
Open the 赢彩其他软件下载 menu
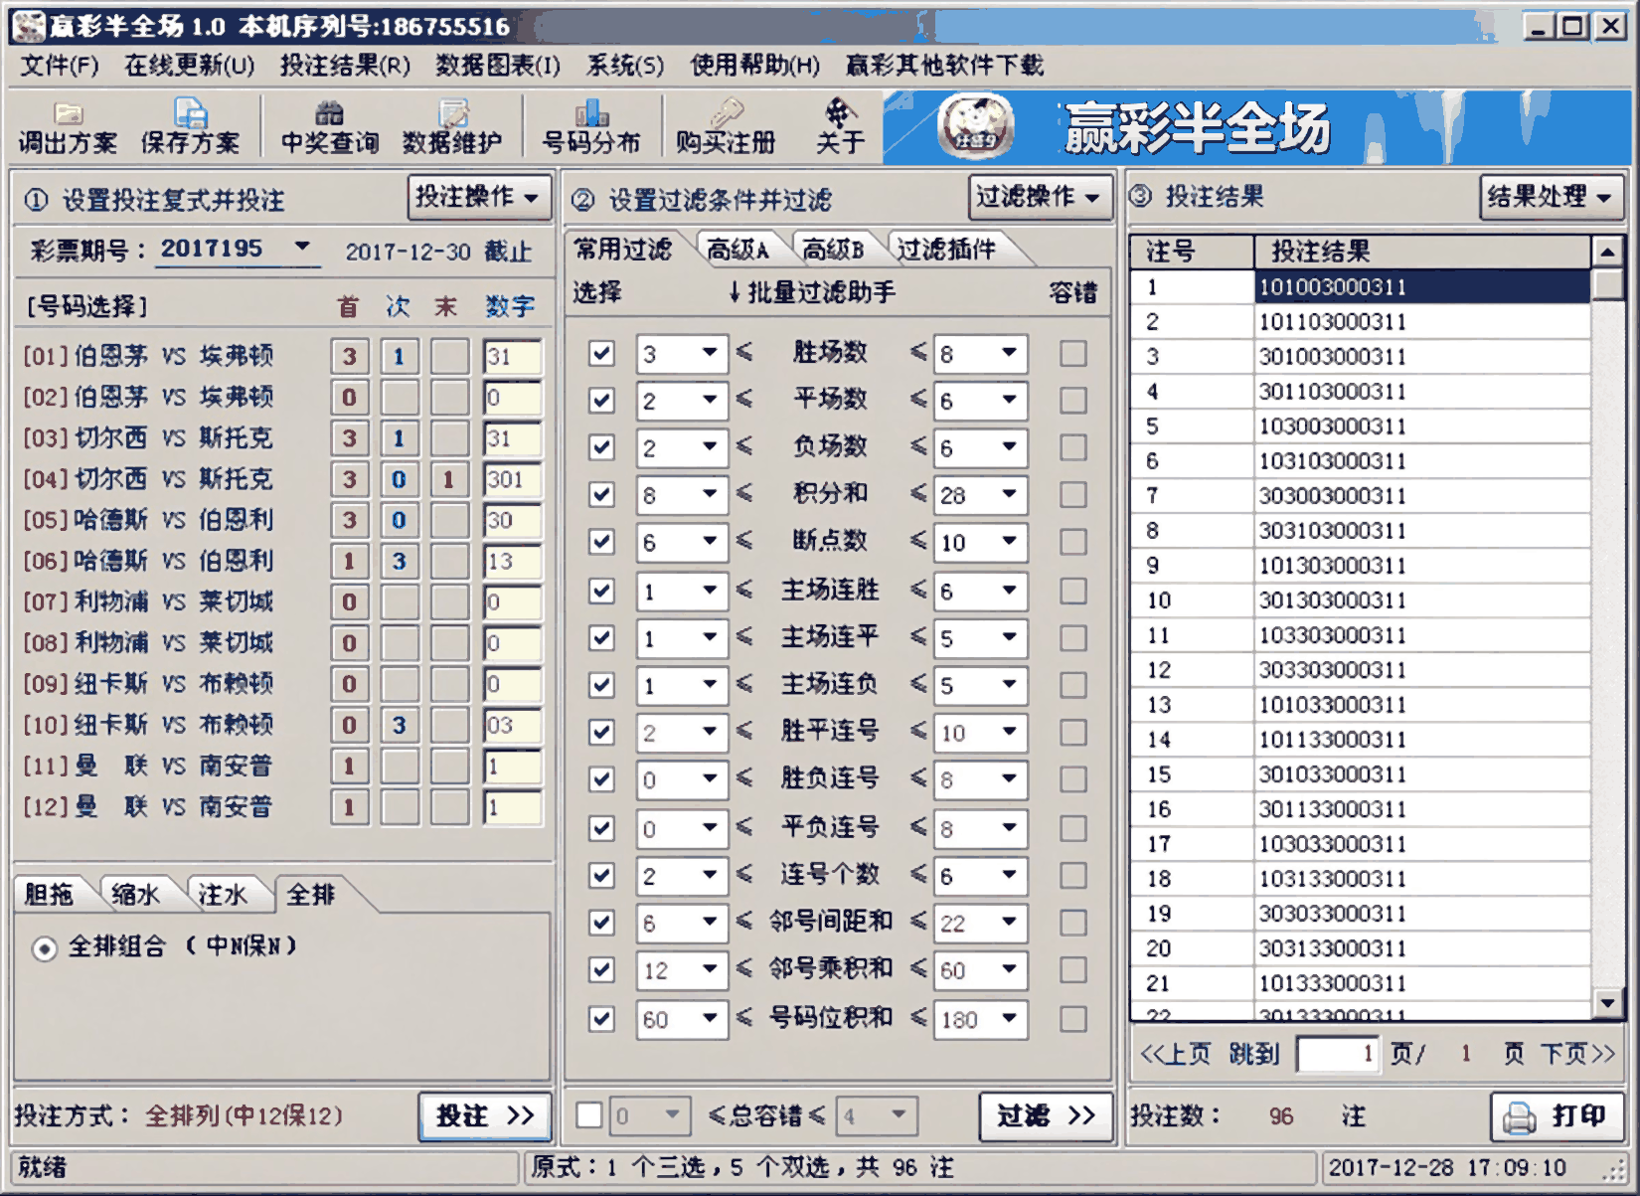tap(944, 66)
